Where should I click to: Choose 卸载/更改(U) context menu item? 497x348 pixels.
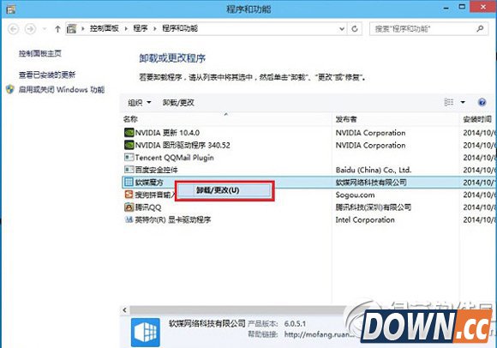tap(225, 190)
